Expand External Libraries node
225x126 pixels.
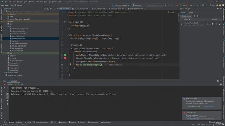4,73
